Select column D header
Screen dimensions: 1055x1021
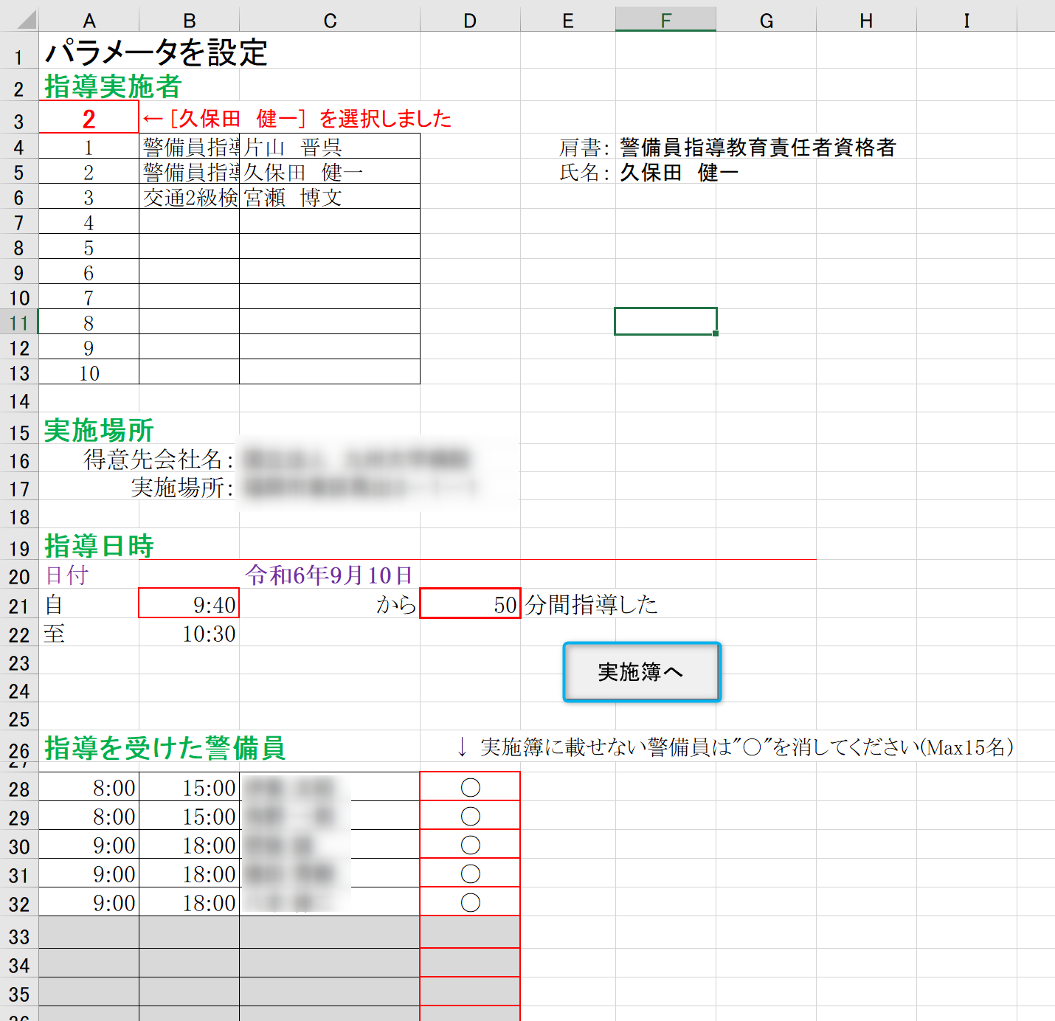coord(470,21)
